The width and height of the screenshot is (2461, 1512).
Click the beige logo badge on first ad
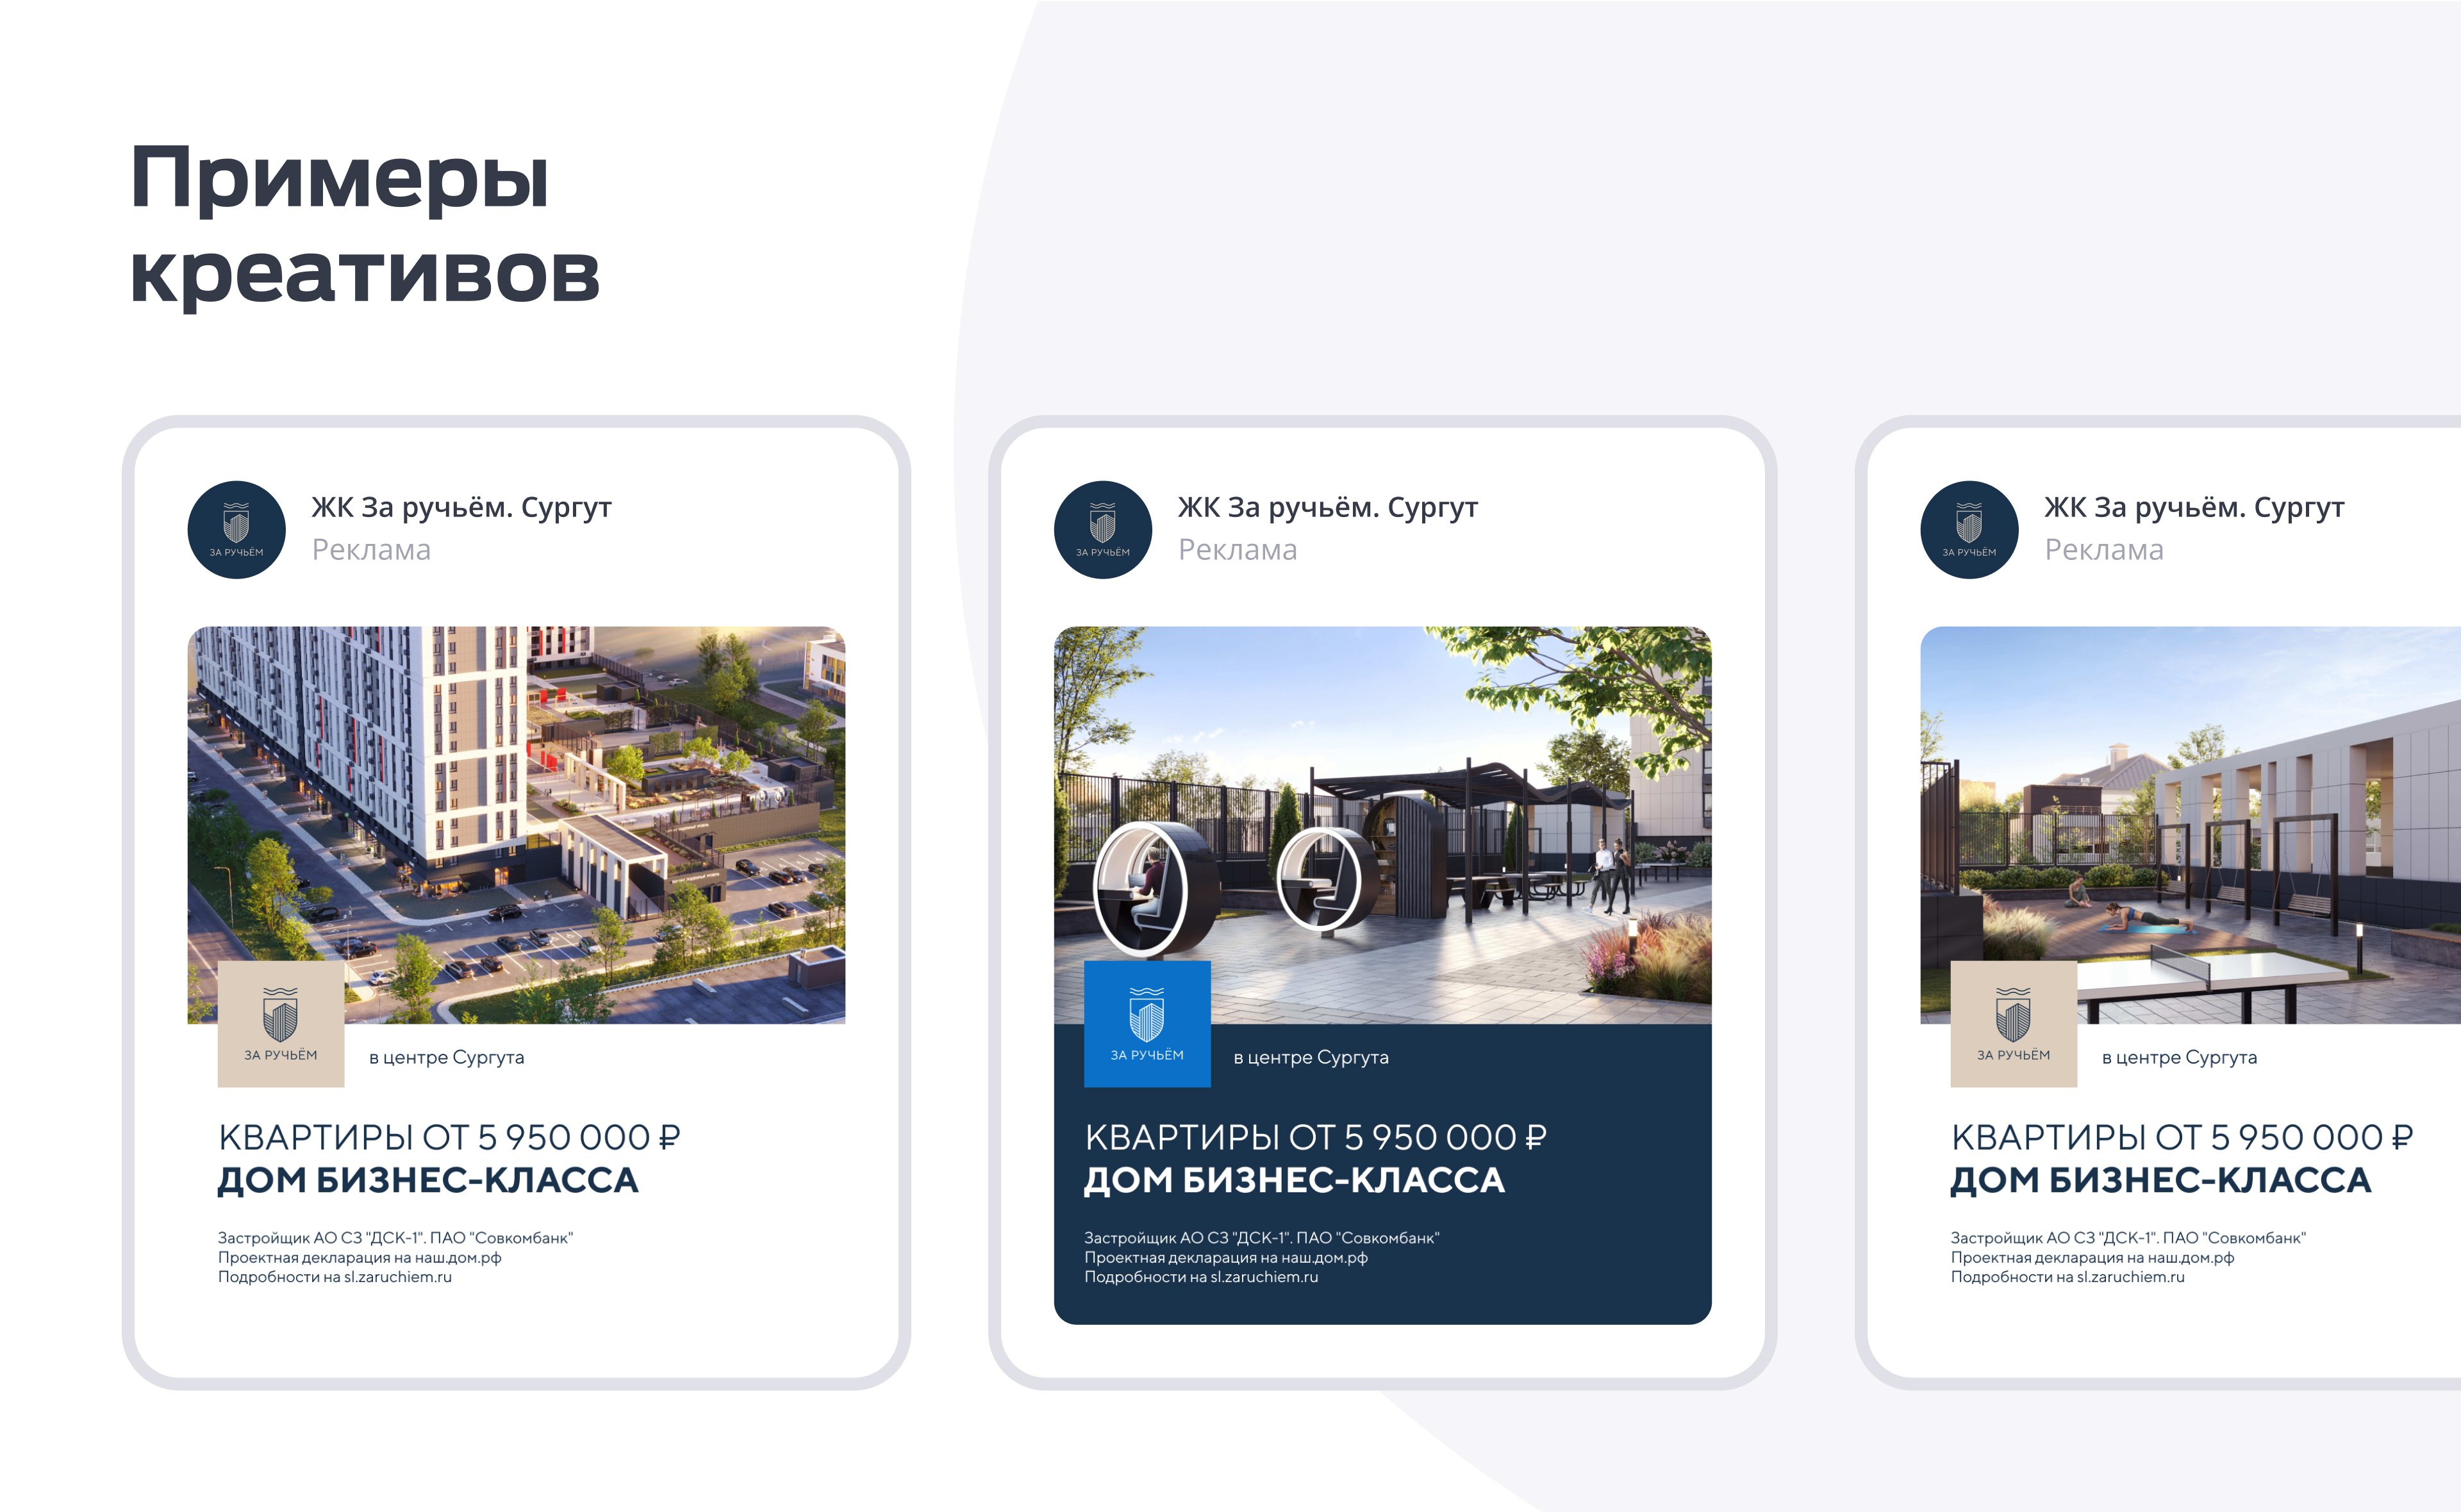[280, 1024]
